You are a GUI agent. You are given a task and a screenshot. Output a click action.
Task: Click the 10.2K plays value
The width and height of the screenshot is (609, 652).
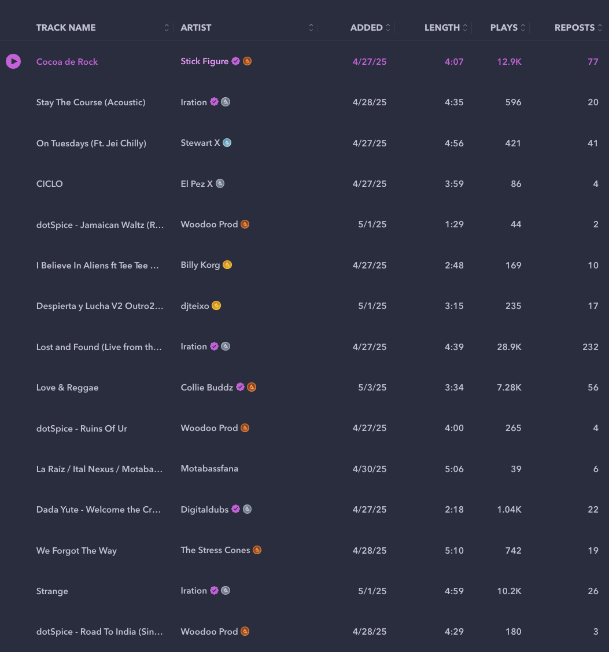coord(509,591)
